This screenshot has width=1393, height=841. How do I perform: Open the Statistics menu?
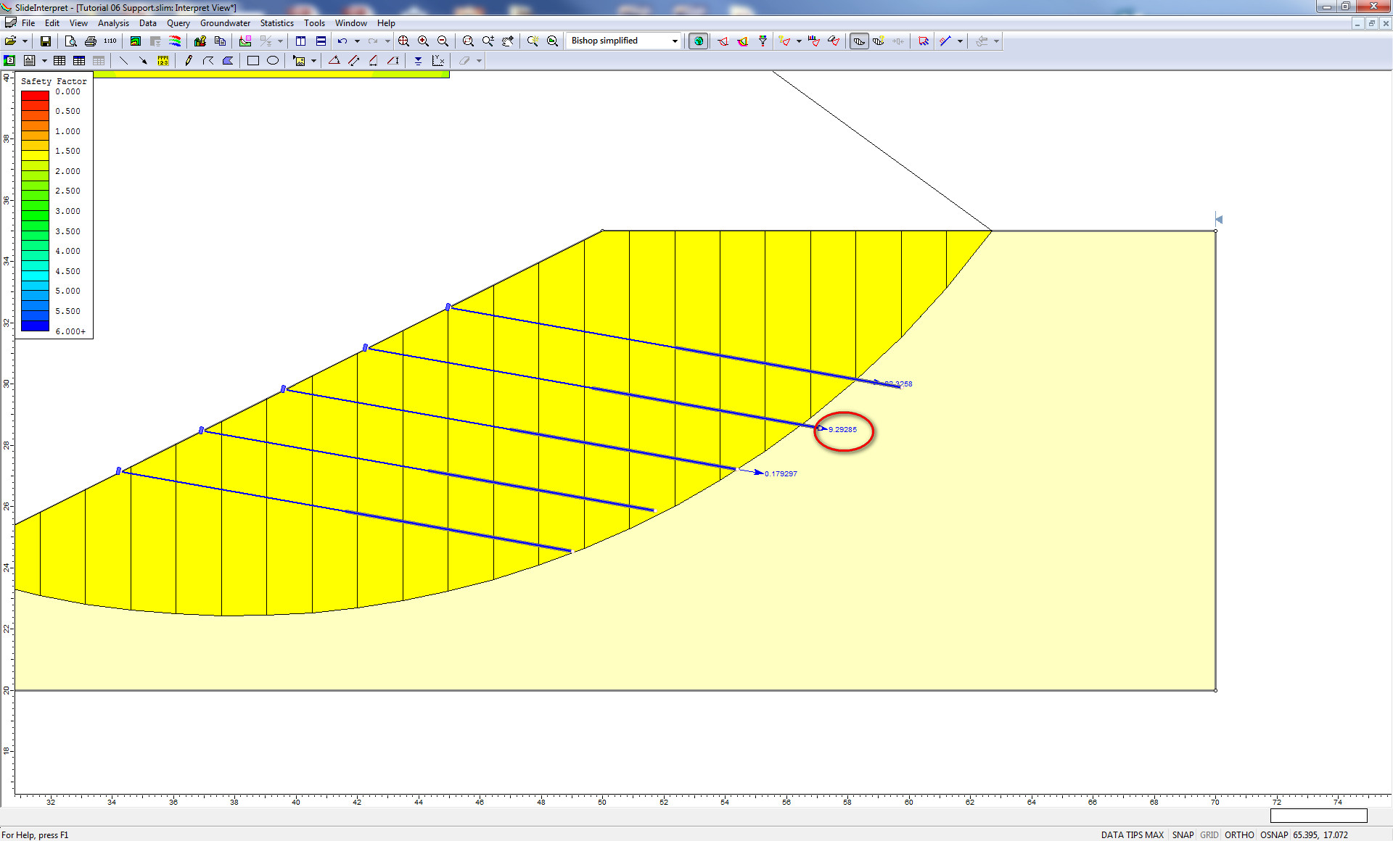pyautogui.click(x=276, y=23)
